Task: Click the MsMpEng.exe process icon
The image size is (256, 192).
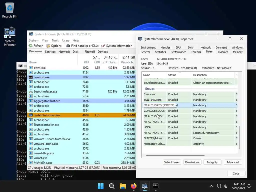Action: (x=30, y=162)
